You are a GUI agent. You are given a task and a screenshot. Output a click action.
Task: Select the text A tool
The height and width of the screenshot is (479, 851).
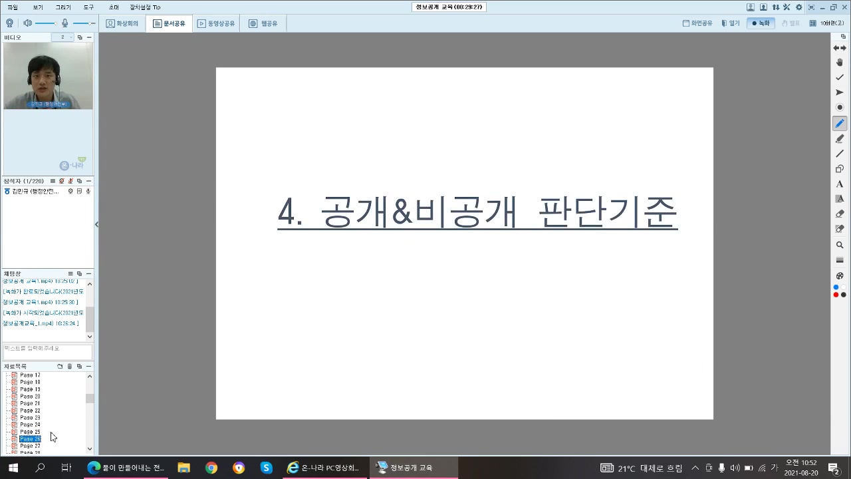[840, 184]
